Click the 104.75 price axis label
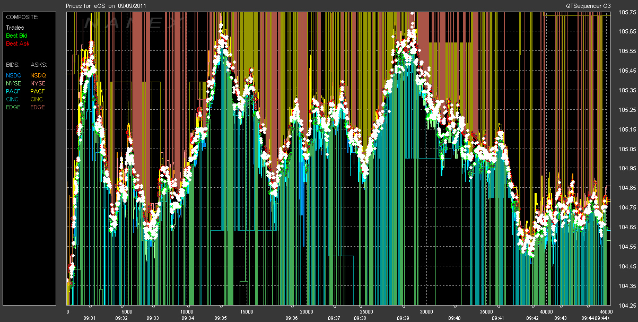Screen dimensions: 638x322 tap(627, 207)
